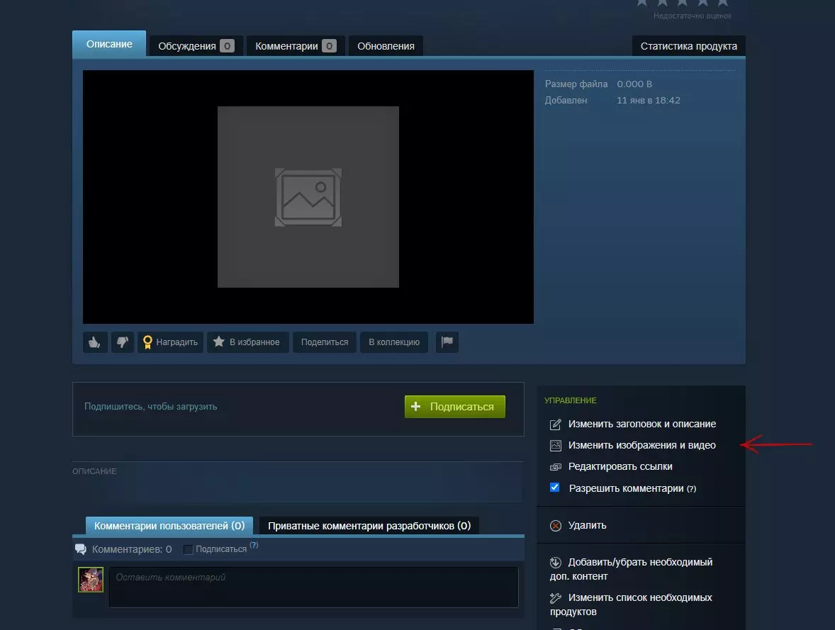This screenshot has height=630, width=835.
Task: Select Комментарии пользователей (0) tab
Action: (169, 526)
